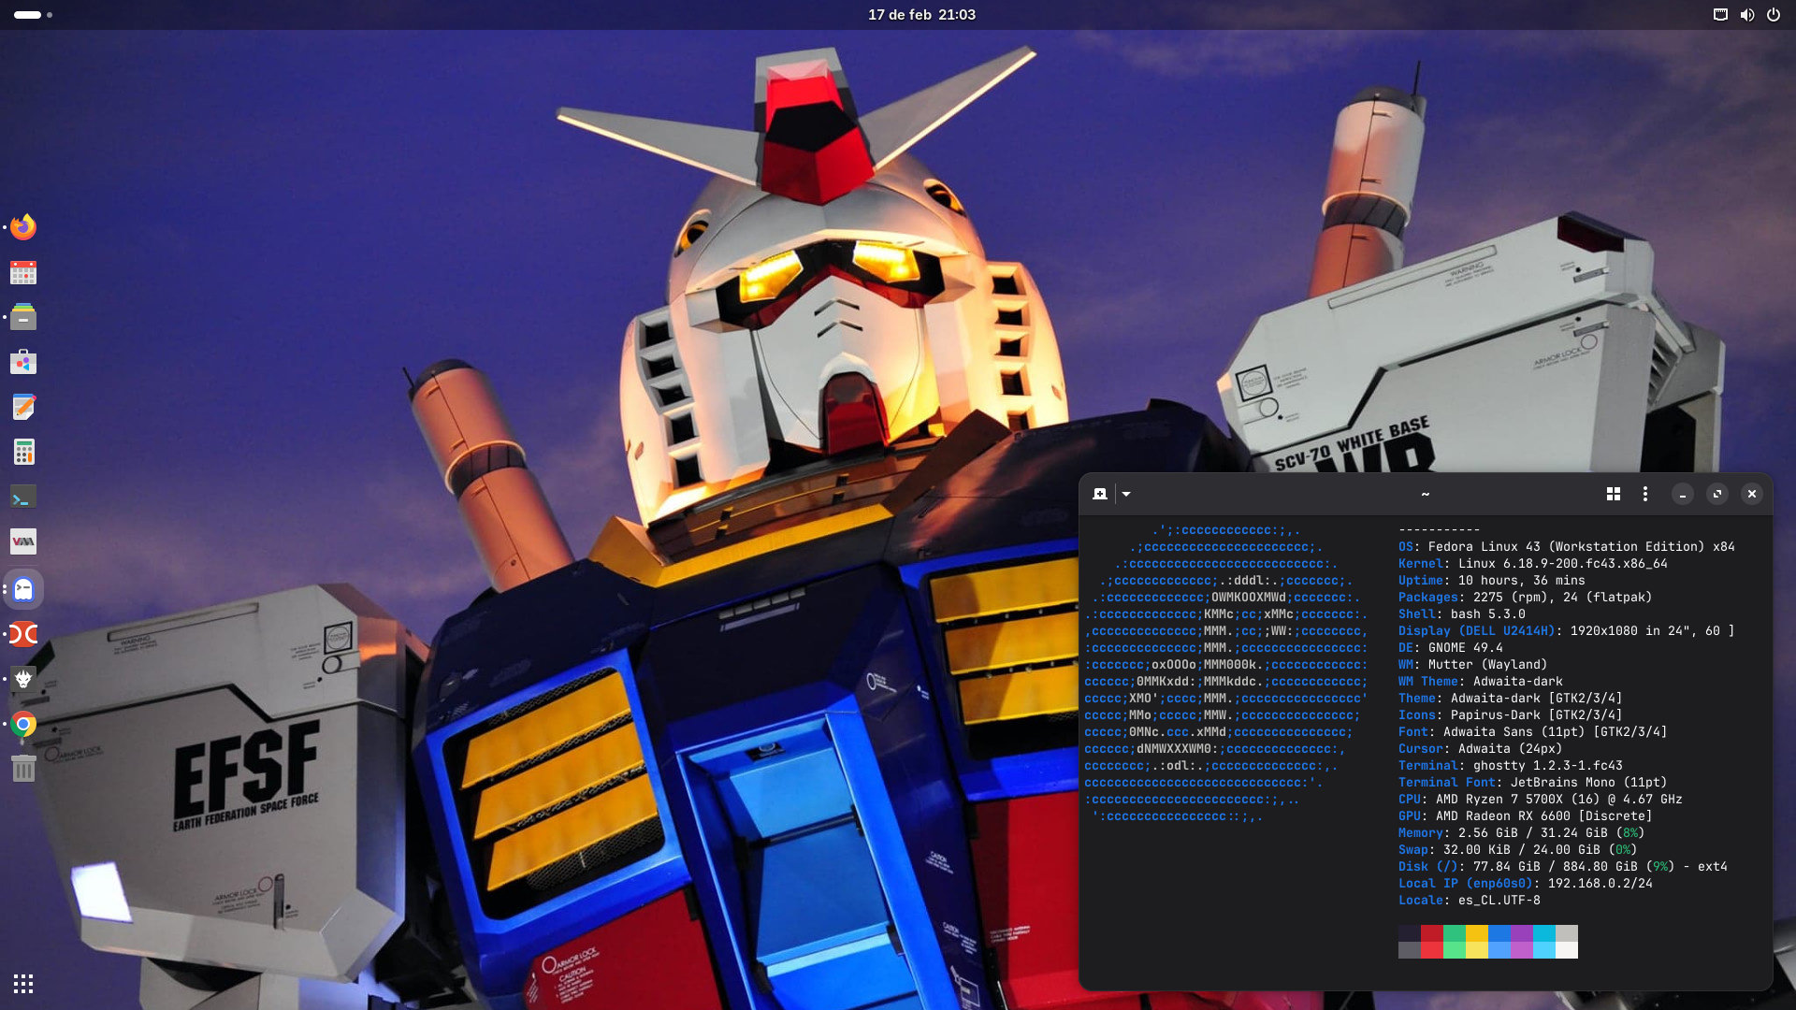1796x1010 pixels.
Task: Launch Firefox from the dock
Action: point(23,226)
